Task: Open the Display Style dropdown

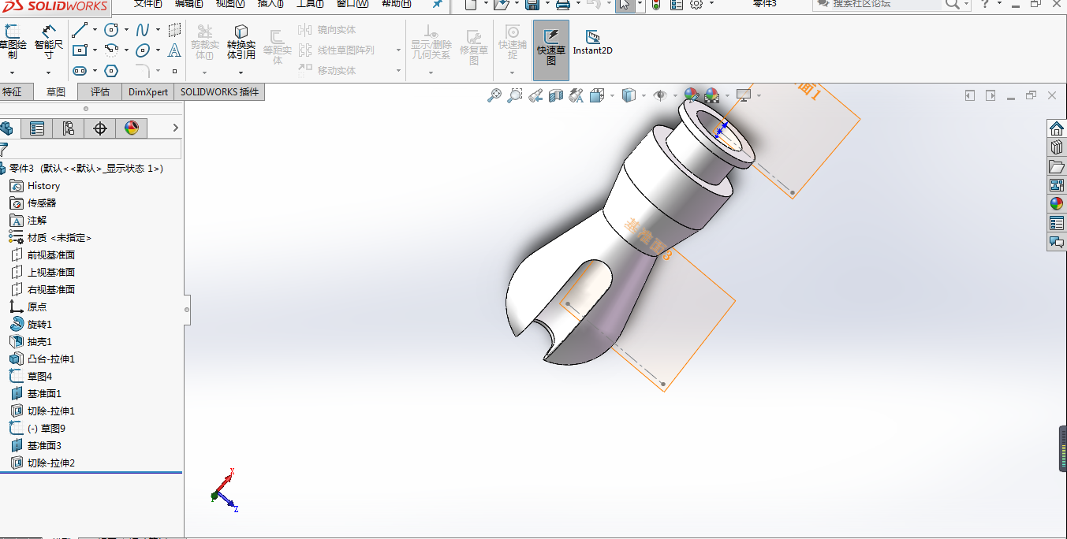Action: [629, 95]
